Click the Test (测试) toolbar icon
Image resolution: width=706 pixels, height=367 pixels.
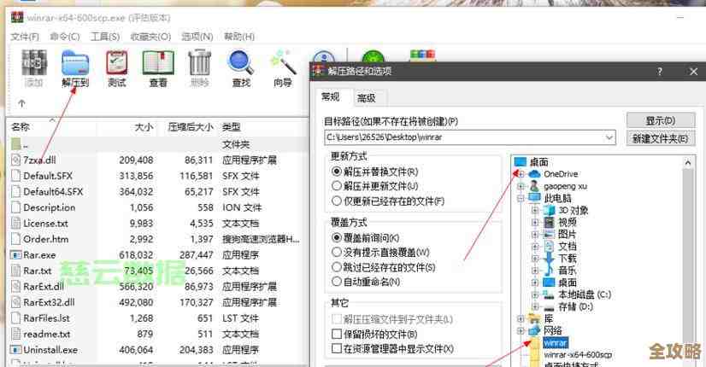116,63
